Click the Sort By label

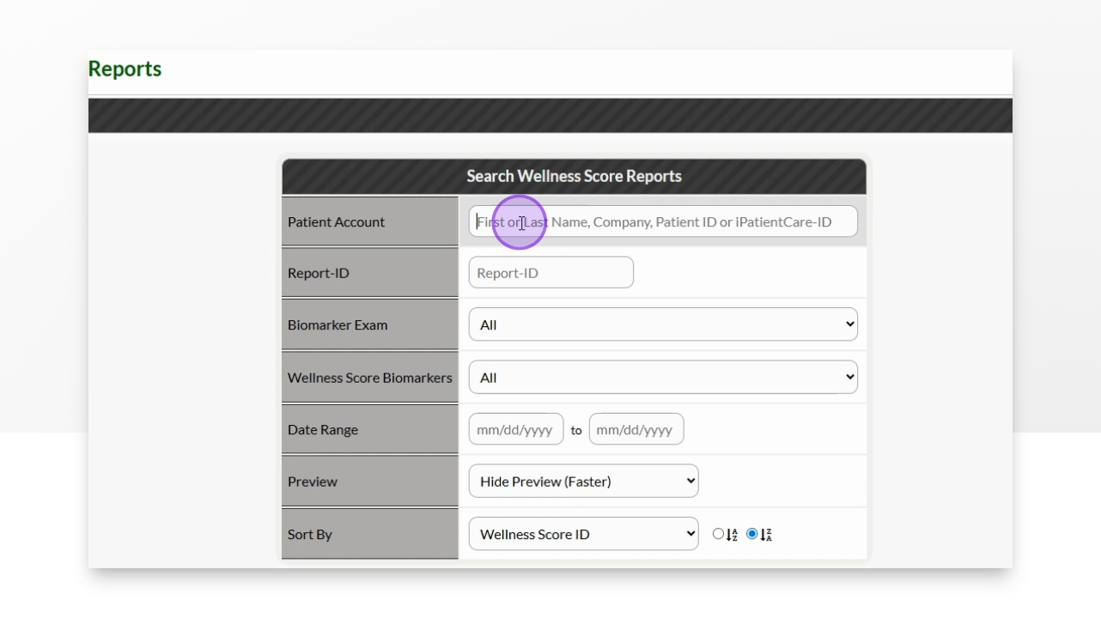[310, 534]
